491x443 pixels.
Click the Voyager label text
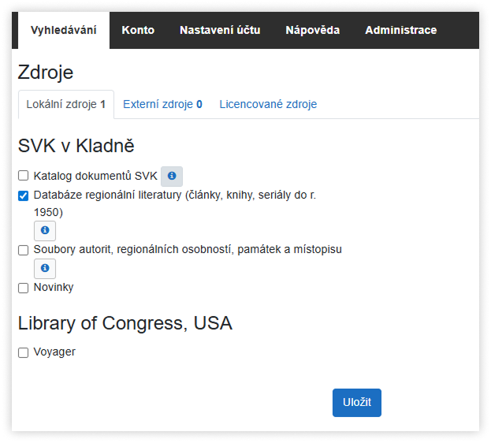(54, 352)
